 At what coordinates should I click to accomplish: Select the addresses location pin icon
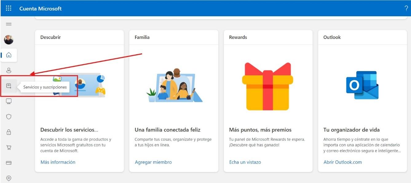pyautogui.click(x=9, y=178)
